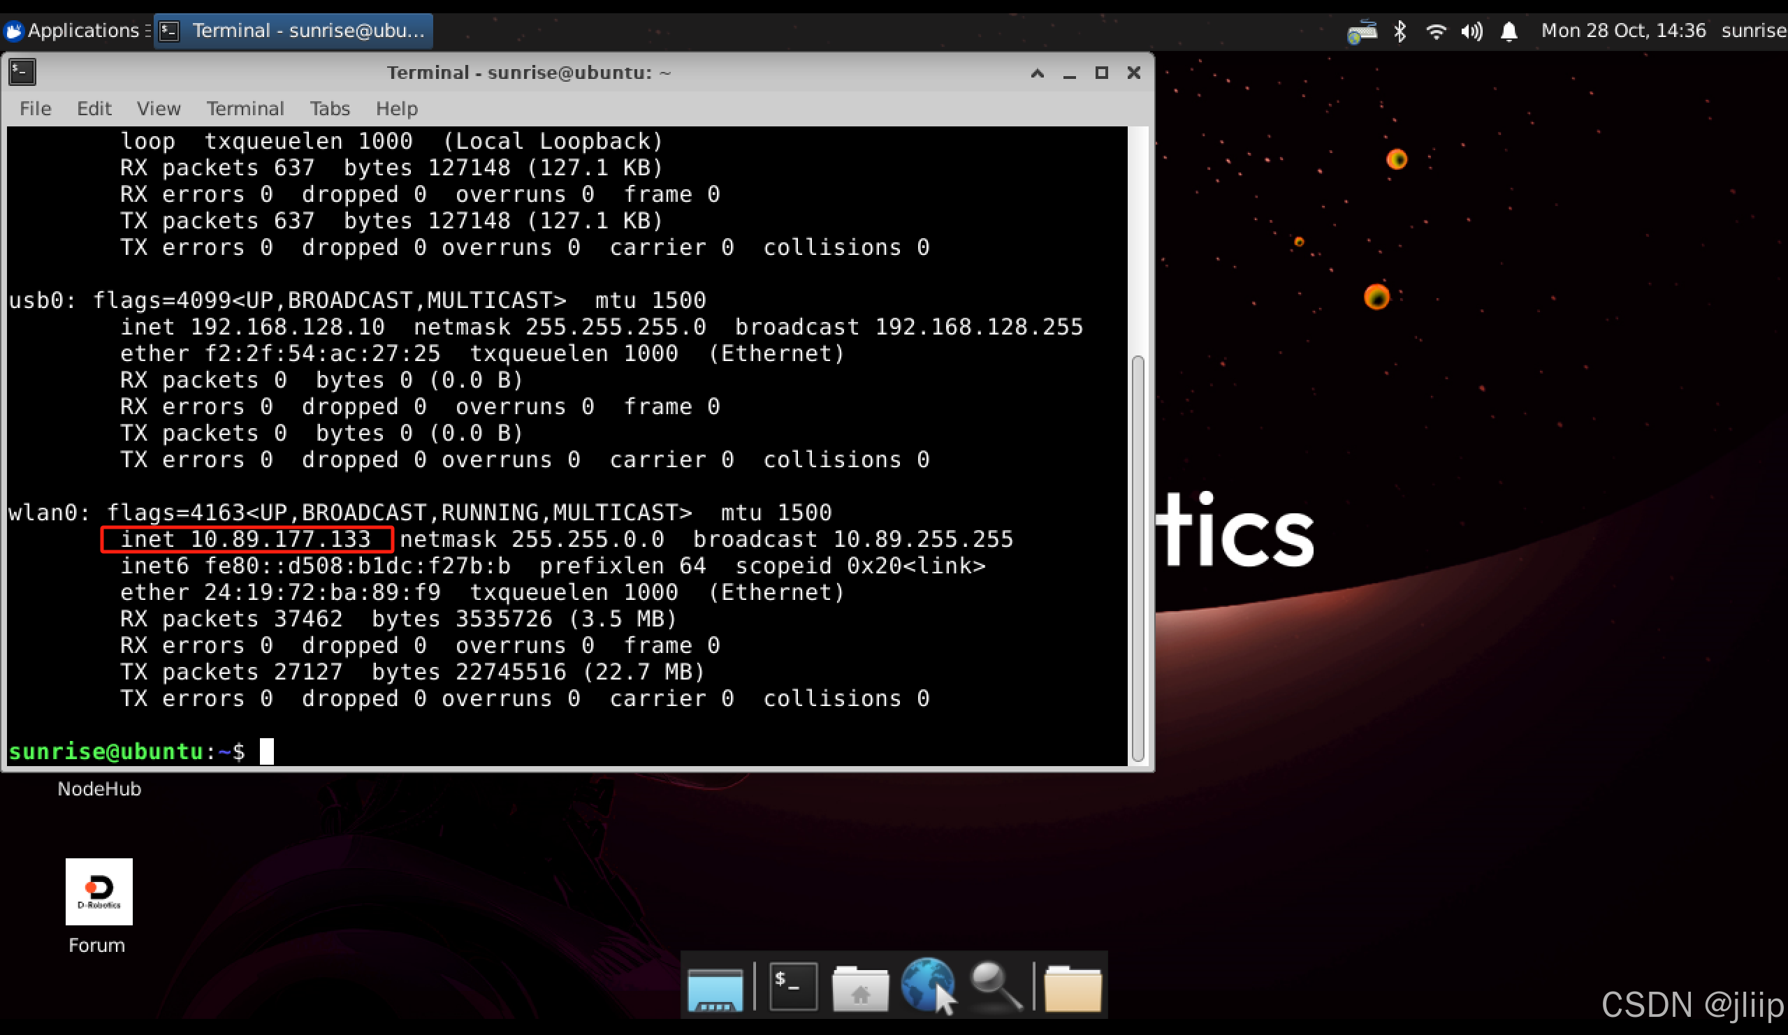
Task: Click the terminal window menu icon
Action: tap(22, 73)
